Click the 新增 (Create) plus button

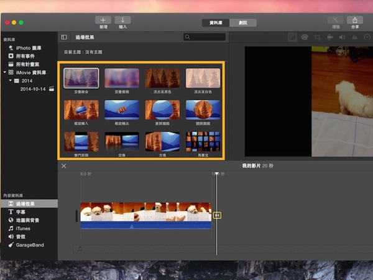103,20
